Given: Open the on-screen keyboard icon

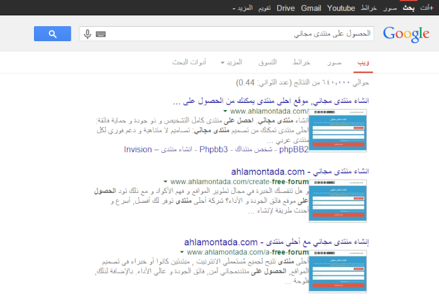Looking at the screenshot, I should click(100, 34).
